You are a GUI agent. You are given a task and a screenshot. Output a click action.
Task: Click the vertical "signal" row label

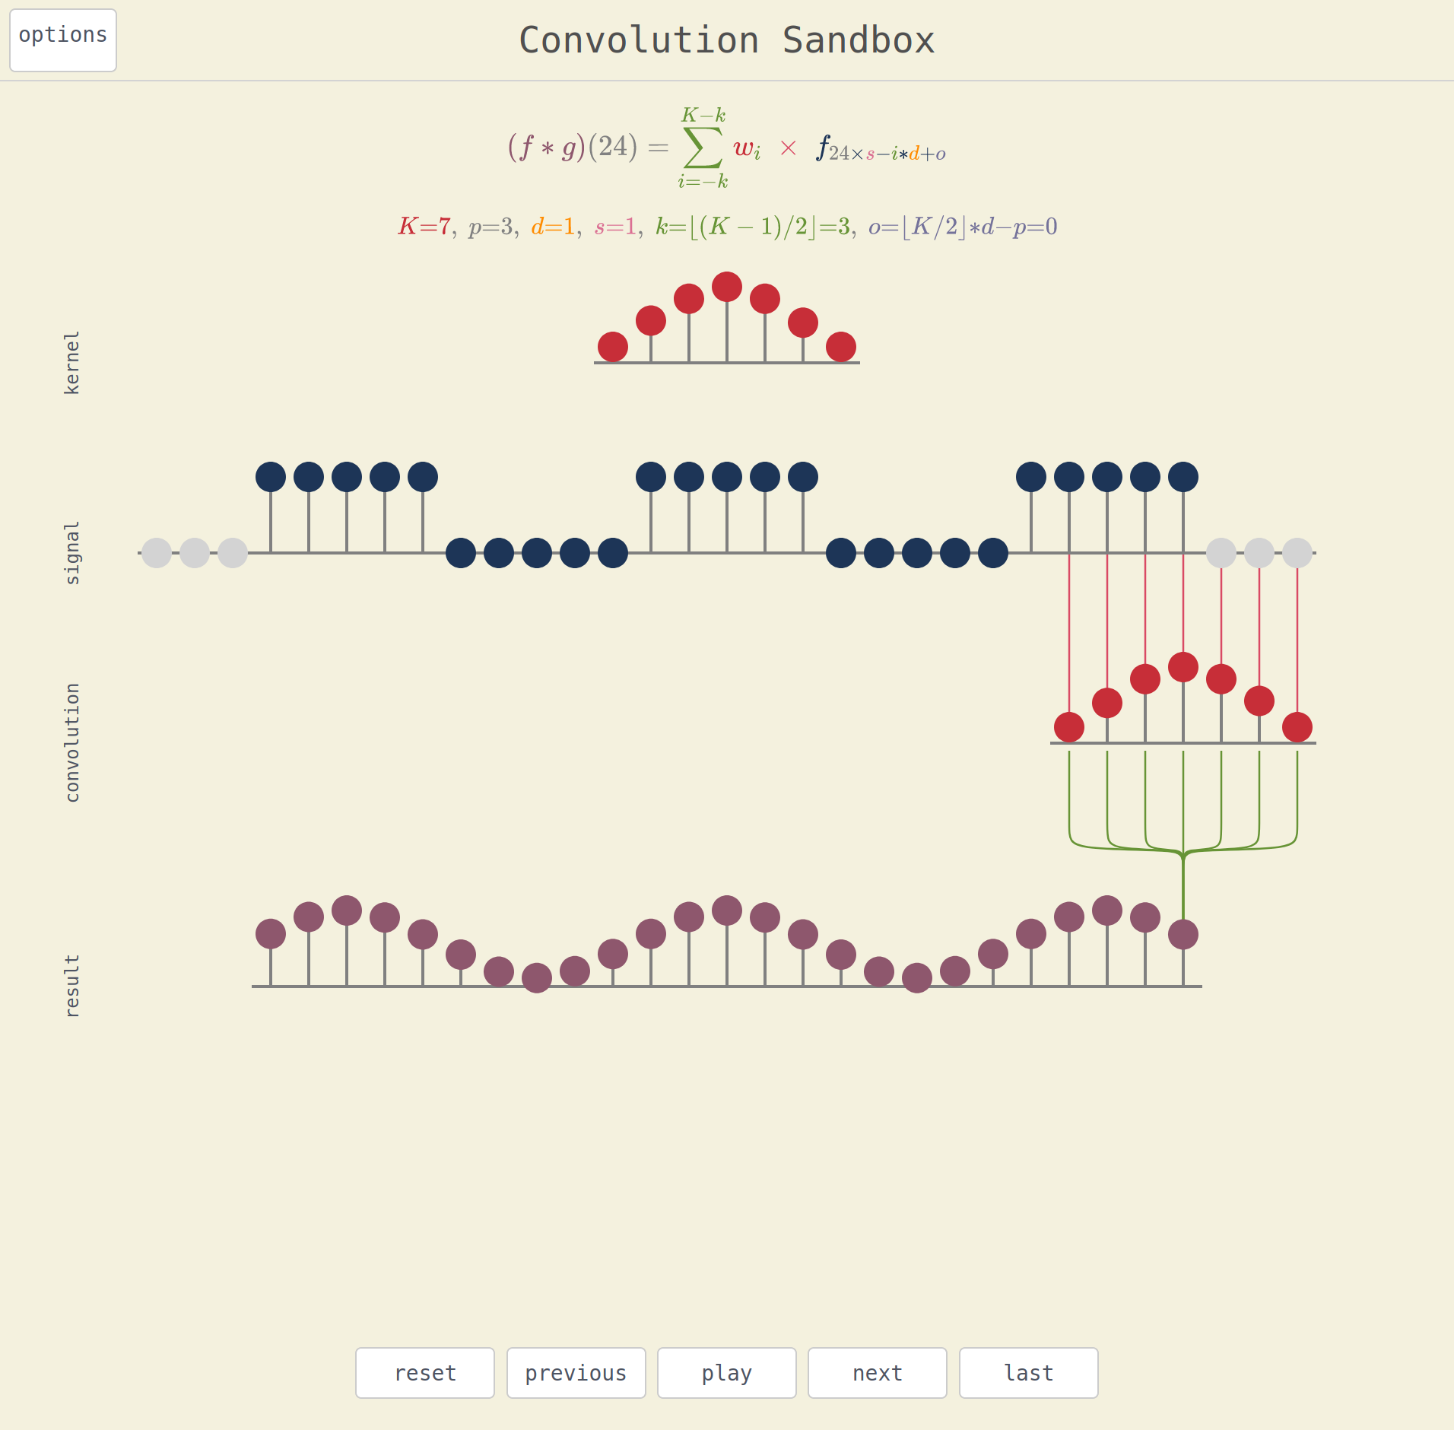tap(71, 553)
